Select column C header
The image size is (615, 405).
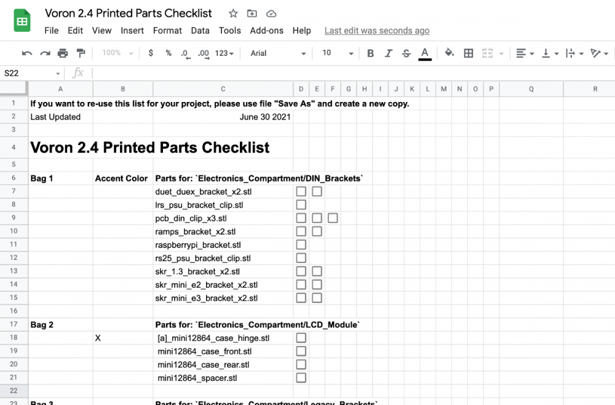tap(223, 89)
